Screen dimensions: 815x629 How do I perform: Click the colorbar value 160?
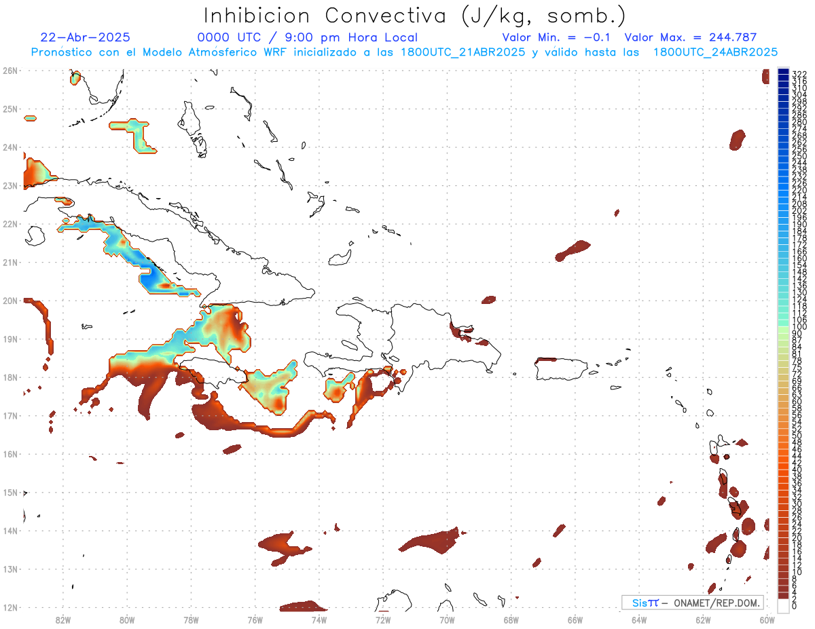tap(799, 259)
